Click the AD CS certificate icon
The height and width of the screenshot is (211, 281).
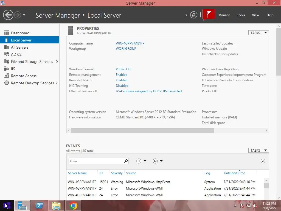coord(7,54)
